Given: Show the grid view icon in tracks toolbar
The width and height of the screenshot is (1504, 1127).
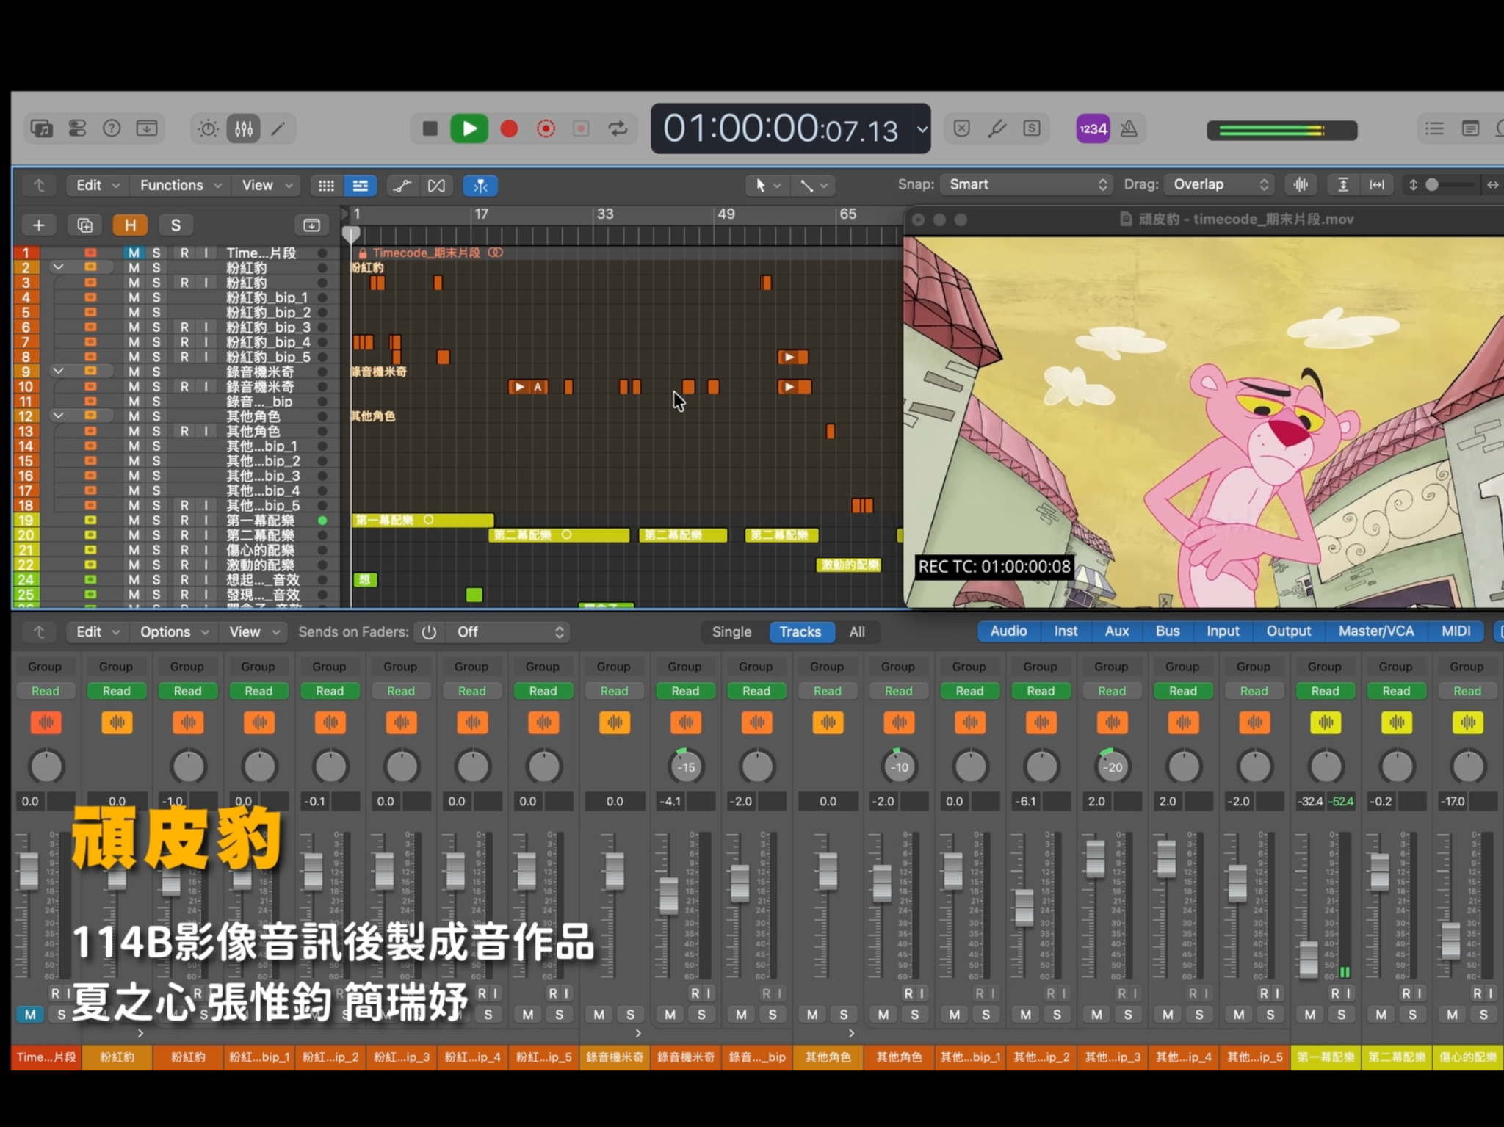Looking at the screenshot, I should pyautogui.click(x=326, y=186).
